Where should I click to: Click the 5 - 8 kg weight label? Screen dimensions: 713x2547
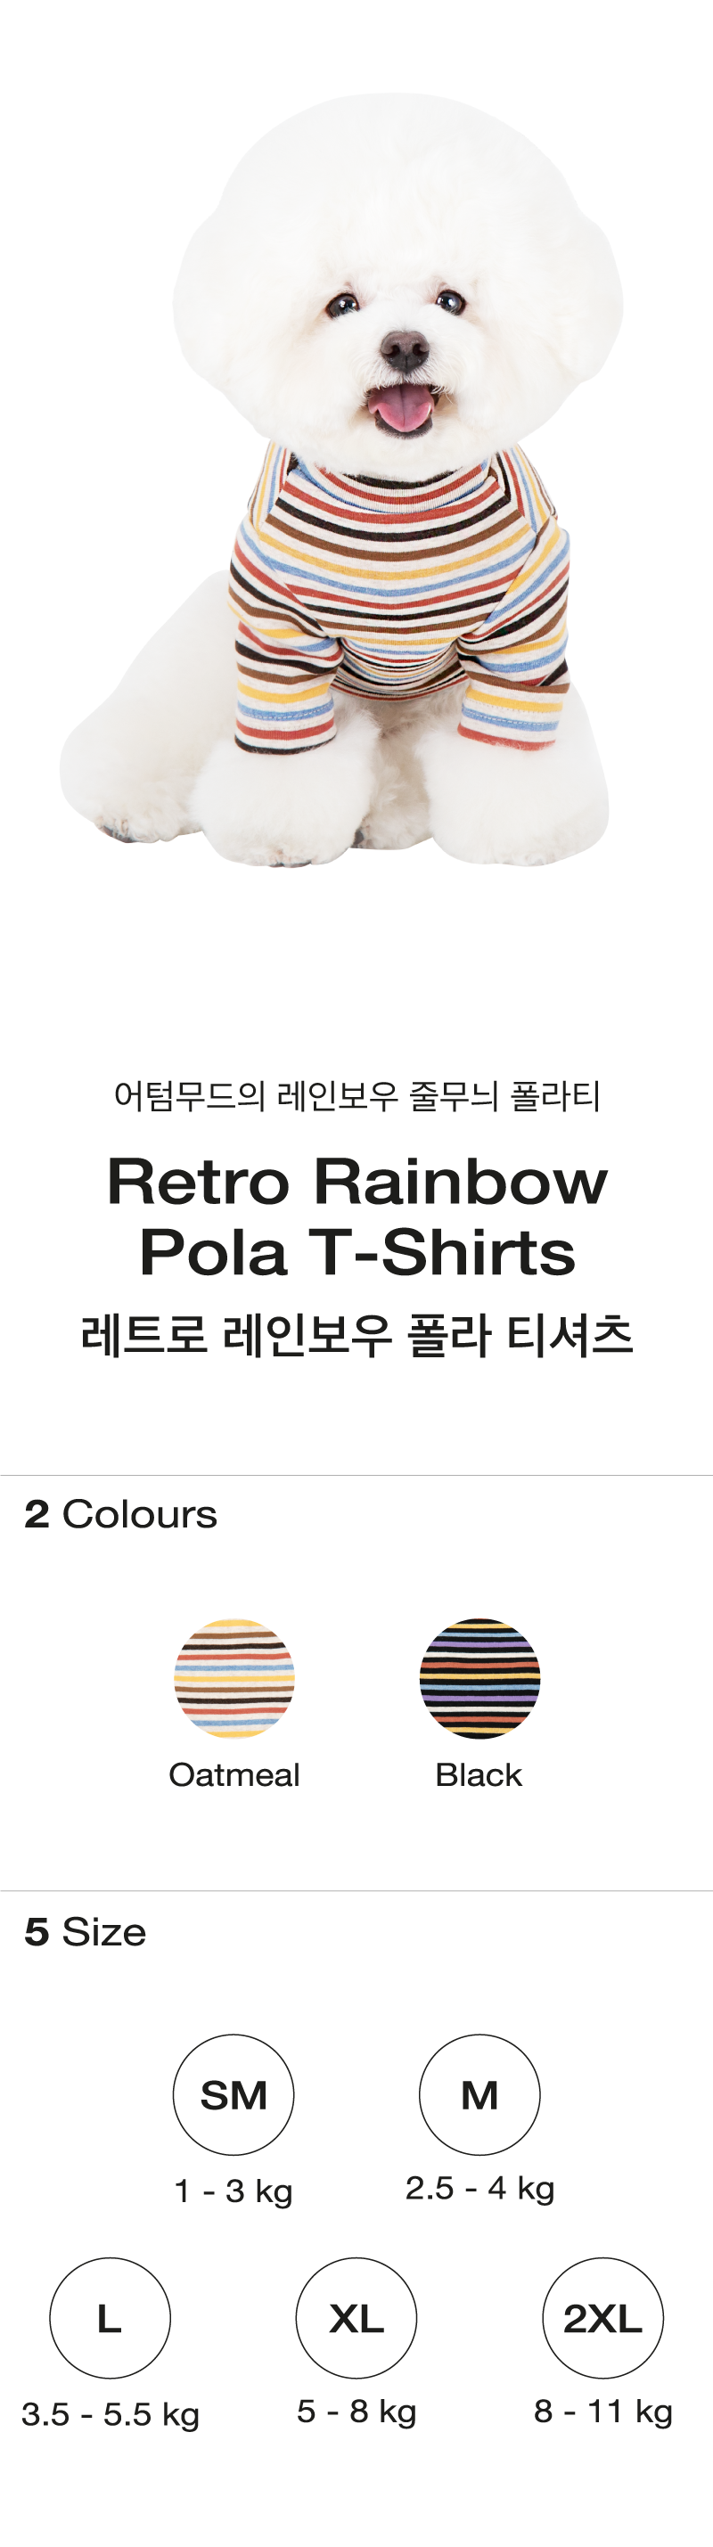(x=356, y=2411)
